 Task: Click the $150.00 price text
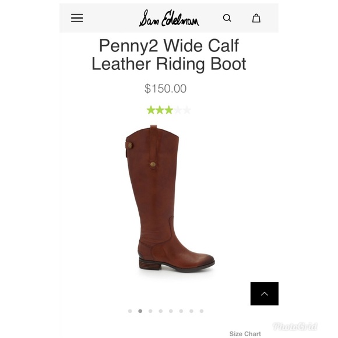(x=166, y=89)
